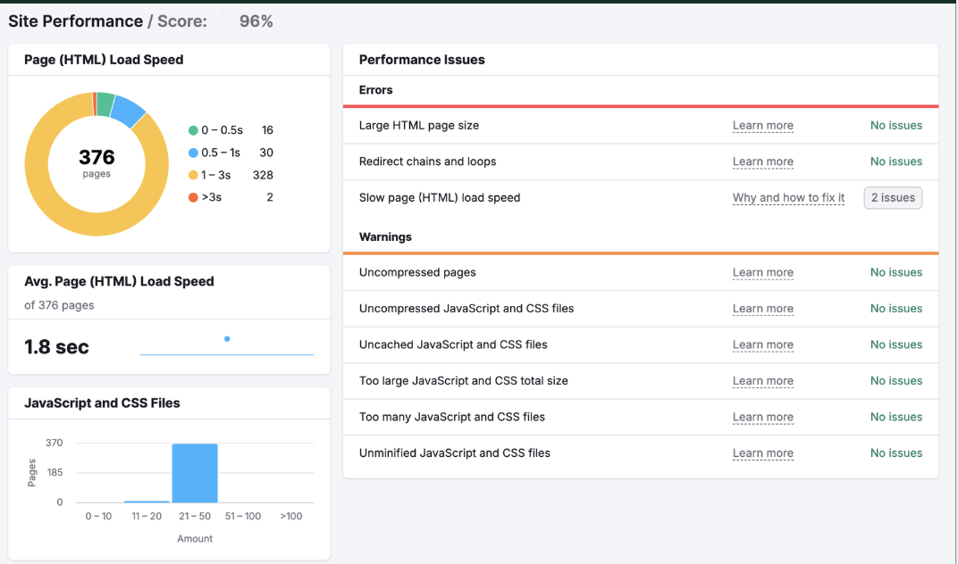Click the Large HTML page size row label
This screenshot has height=564, width=958.
[x=419, y=126]
